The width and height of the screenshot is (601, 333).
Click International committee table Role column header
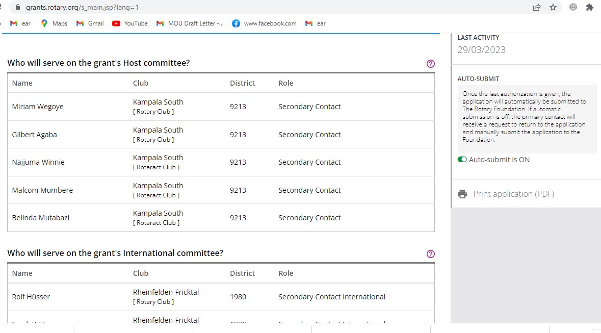(286, 273)
